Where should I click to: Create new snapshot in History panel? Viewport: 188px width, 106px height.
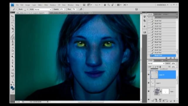[170, 58]
